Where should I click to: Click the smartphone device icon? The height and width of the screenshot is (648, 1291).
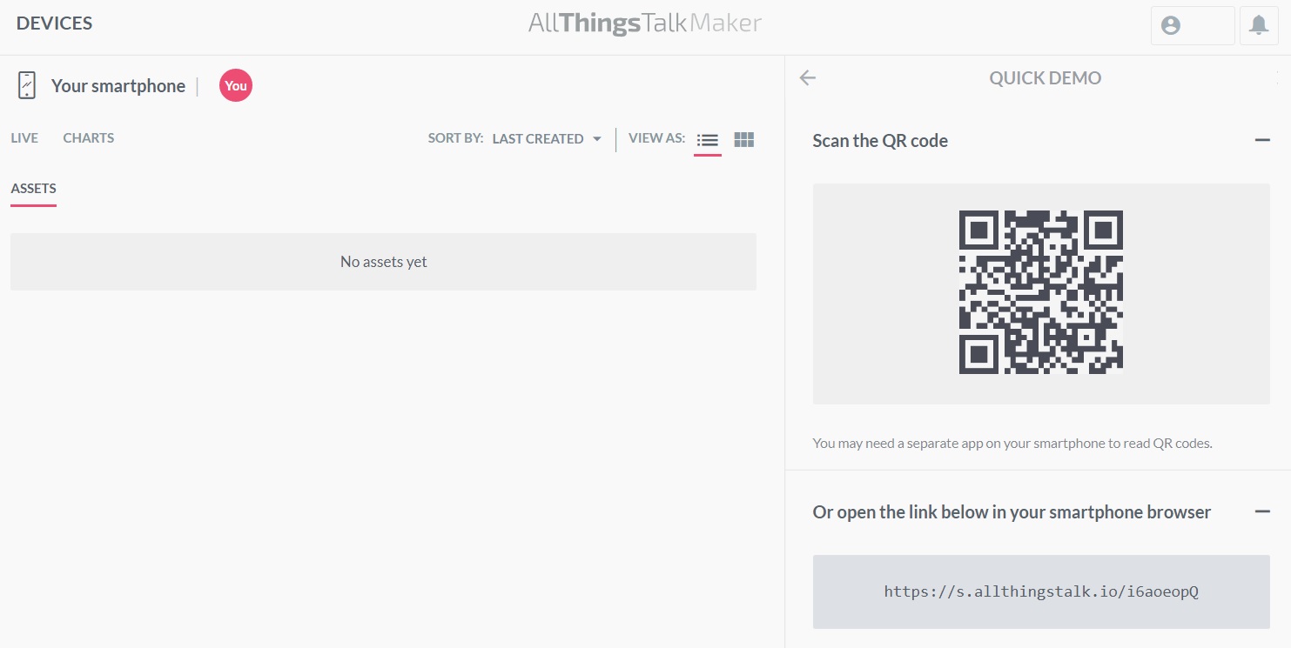coord(27,85)
